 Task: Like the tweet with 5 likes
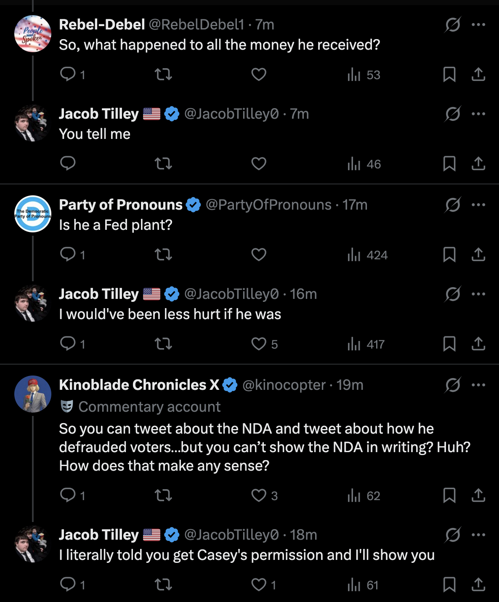264,344
